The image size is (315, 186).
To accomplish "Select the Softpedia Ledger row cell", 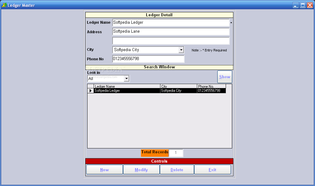I will click(x=127, y=91).
